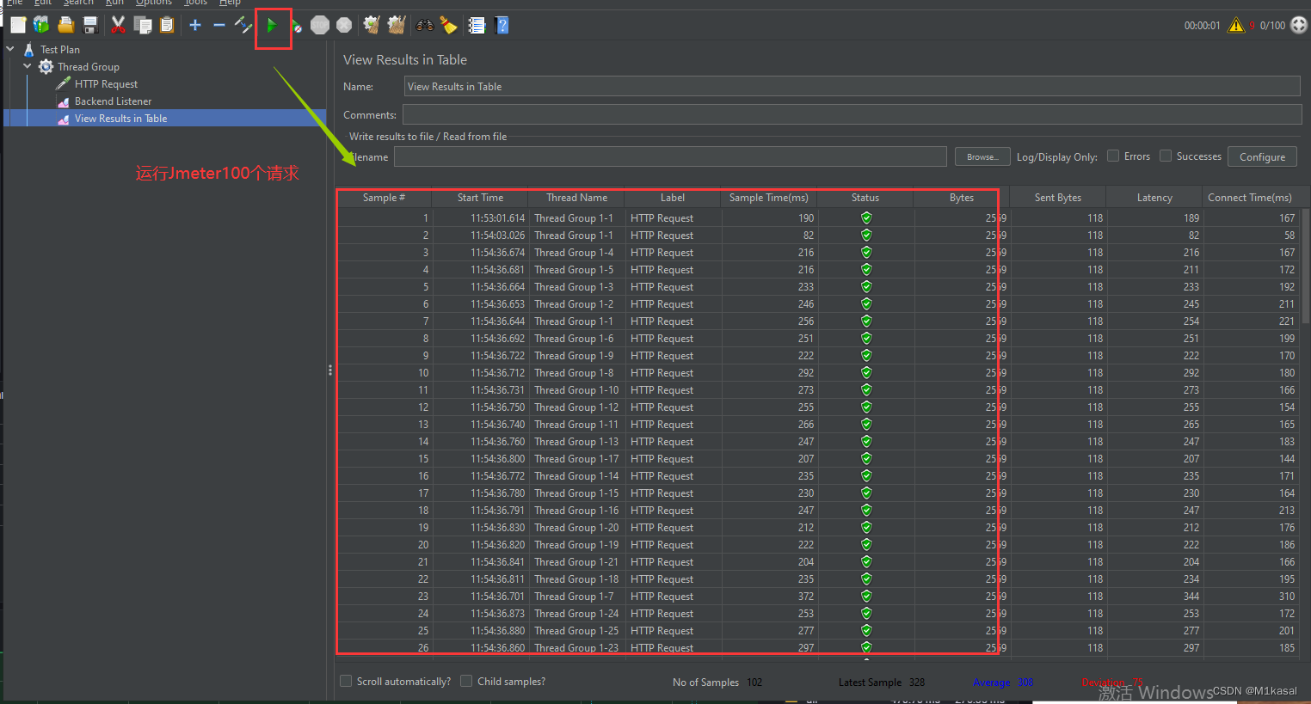
Task: Select HTTP Request in the tree
Action: [106, 84]
